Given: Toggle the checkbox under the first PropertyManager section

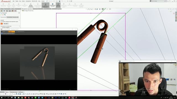Looking at the screenshot, I should coord(1,22).
